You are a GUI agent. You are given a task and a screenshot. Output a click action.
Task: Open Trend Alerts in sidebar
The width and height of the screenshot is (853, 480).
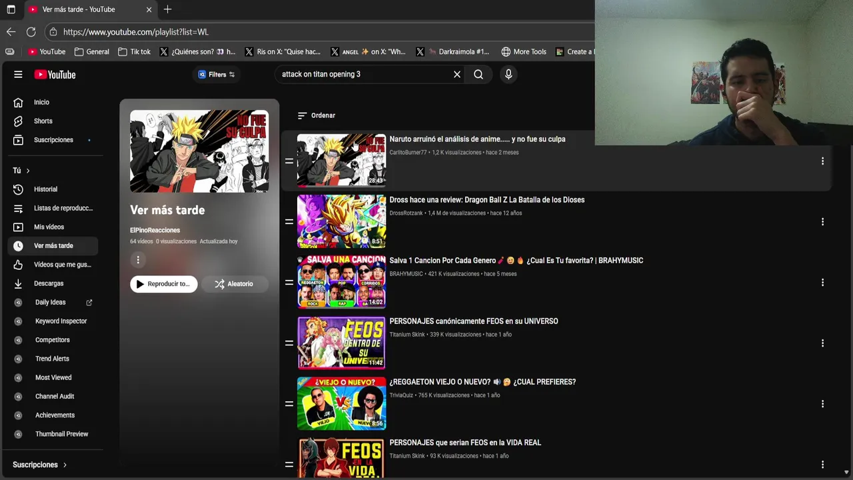click(x=53, y=359)
